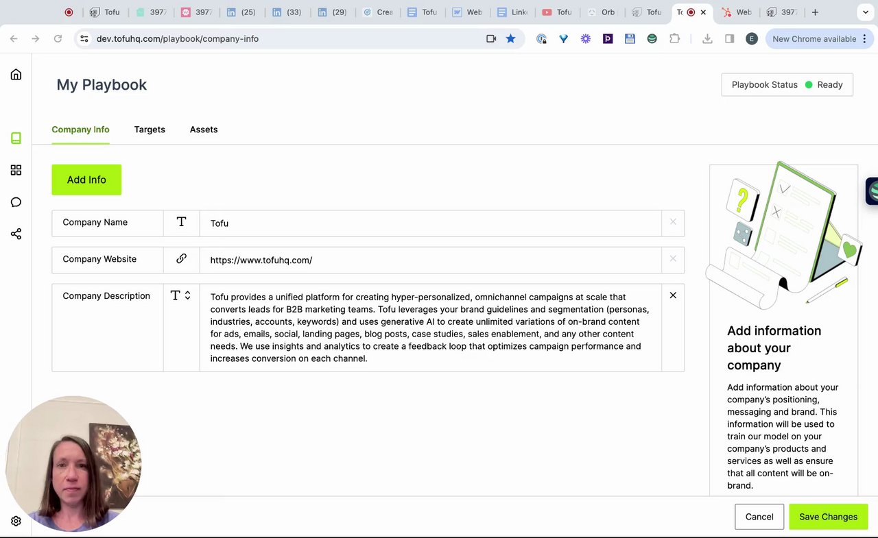Open the settings gear icon
Viewport: 878px width, 538px height.
[16, 521]
